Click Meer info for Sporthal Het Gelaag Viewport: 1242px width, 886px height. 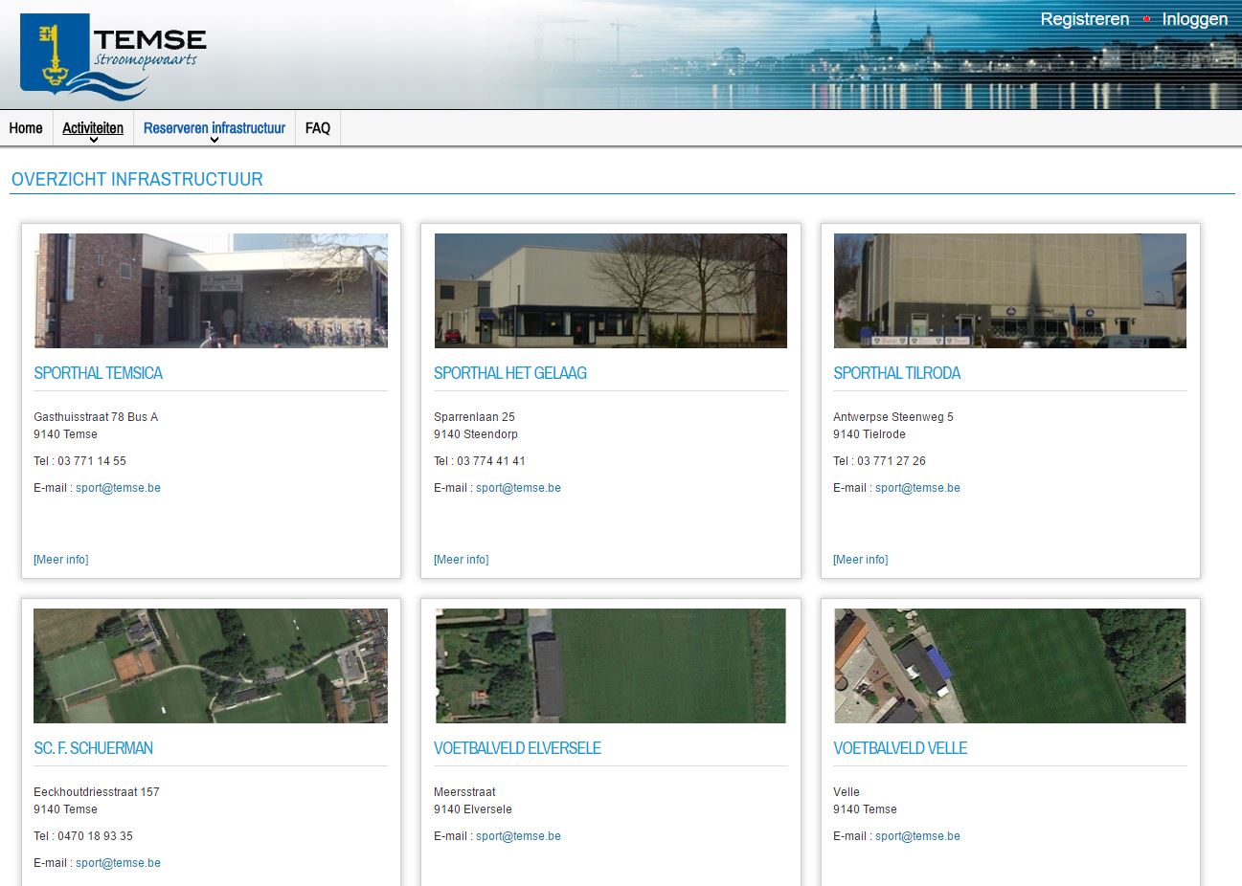pos(461,560)
